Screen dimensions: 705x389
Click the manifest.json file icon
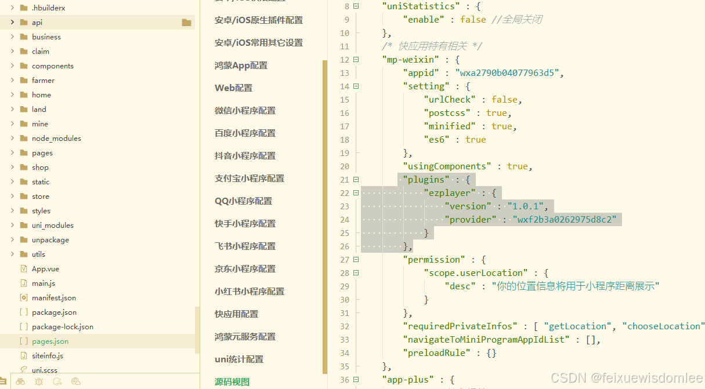[x=24, y=298]
